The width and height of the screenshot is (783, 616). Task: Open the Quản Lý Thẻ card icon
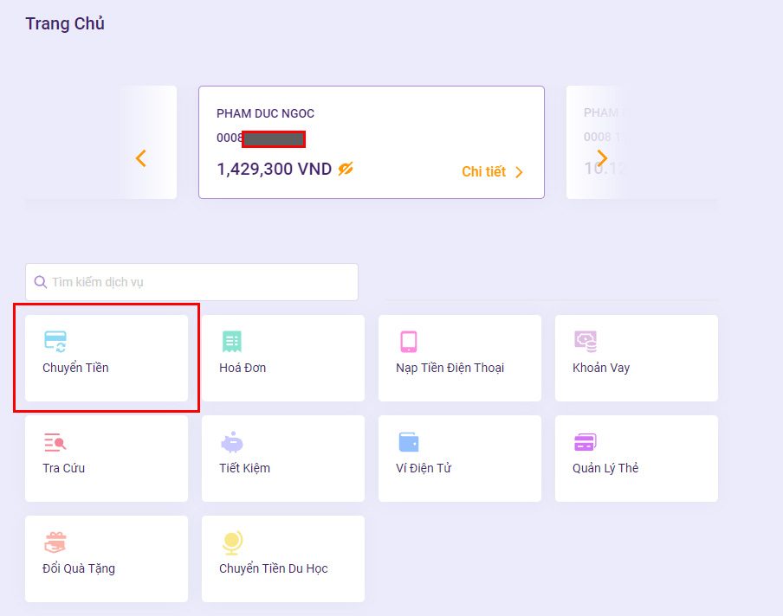coord(585,442)
